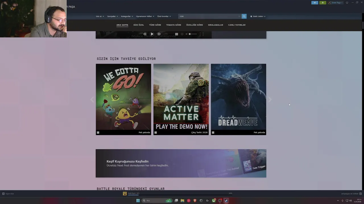Click the Steam icon on the taskbar
The height and width of the screenshot is (204, 364).
(x=226, y=201)
